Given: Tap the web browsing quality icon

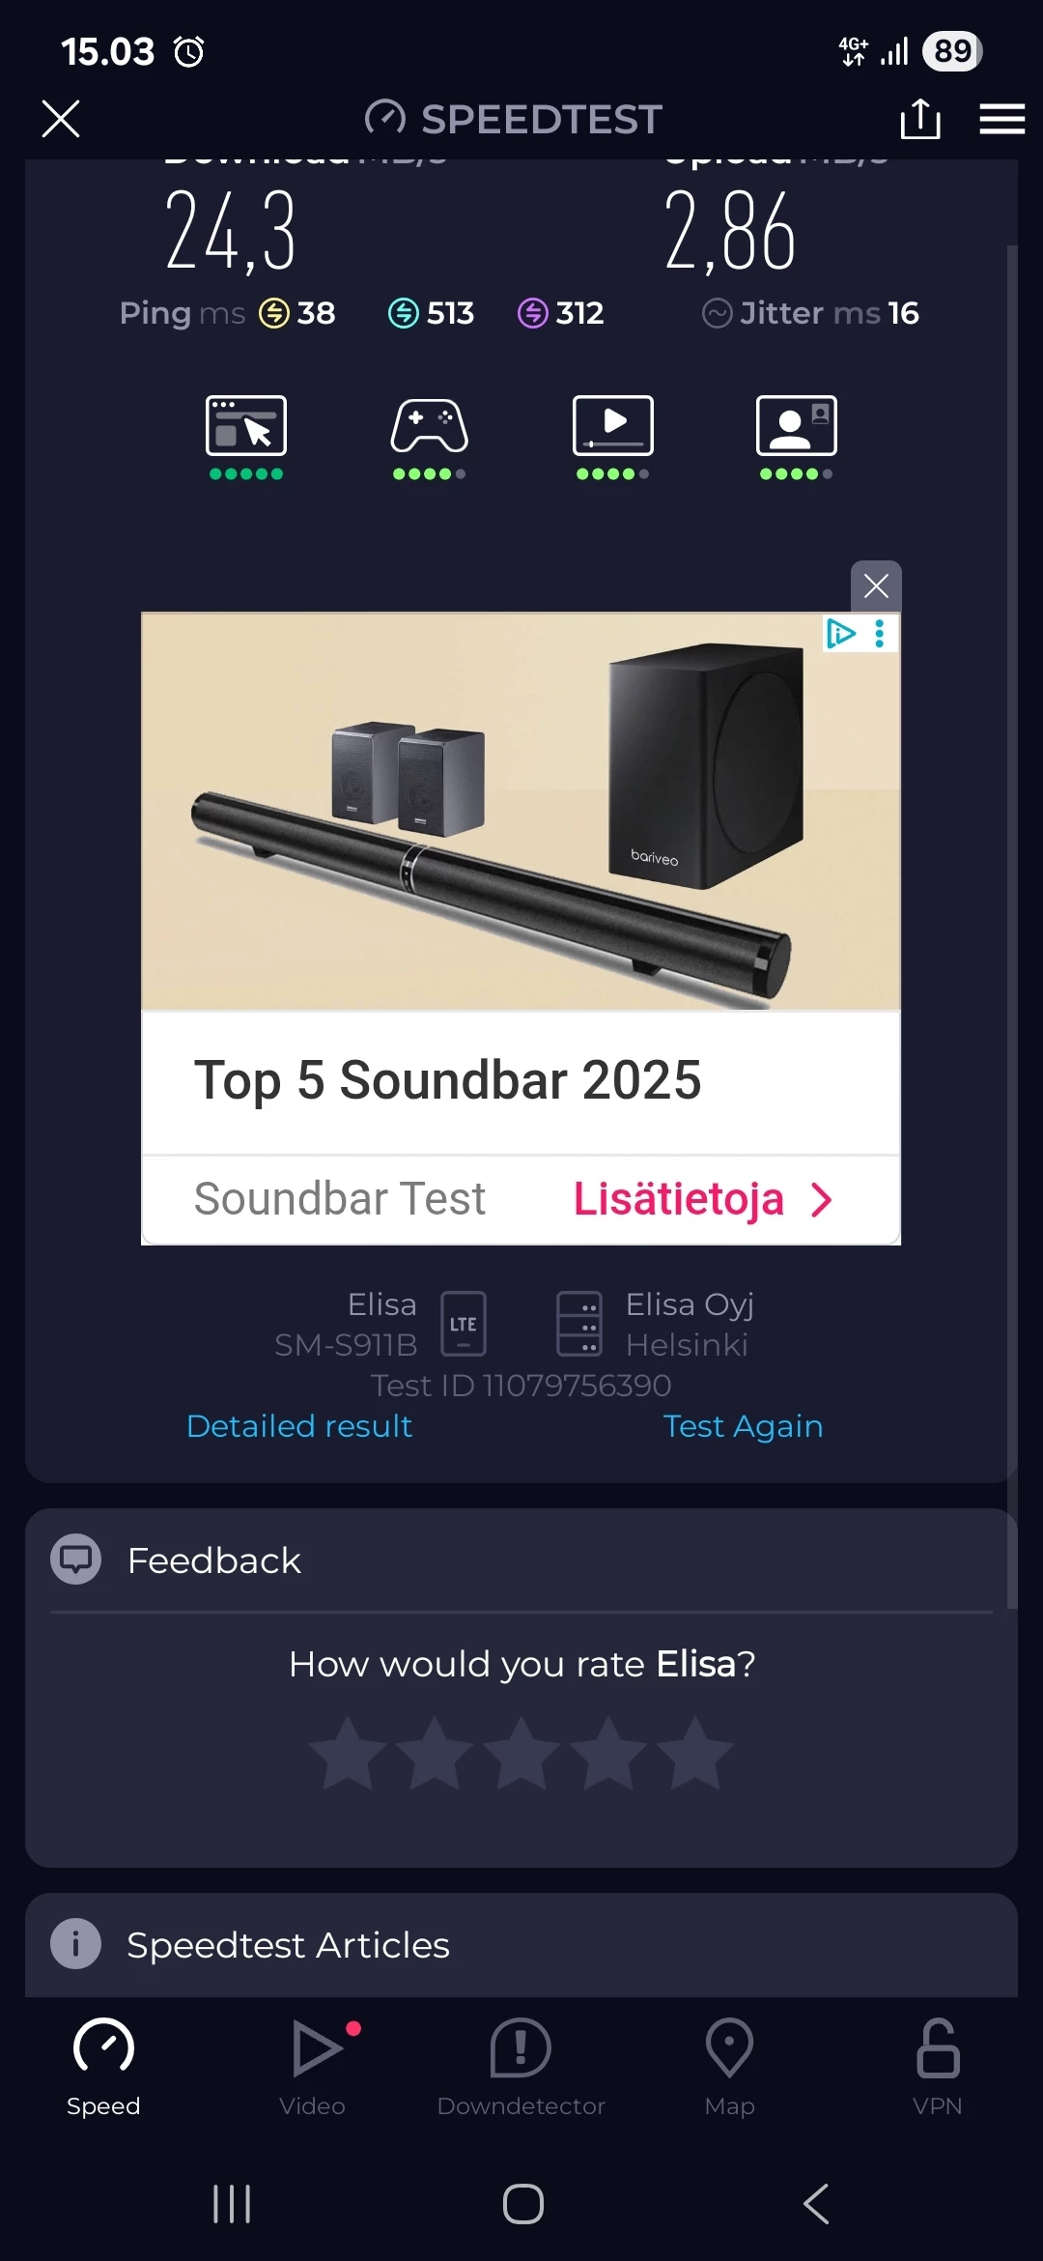Looking at the screenshot, I should click(x=246, y=425).
